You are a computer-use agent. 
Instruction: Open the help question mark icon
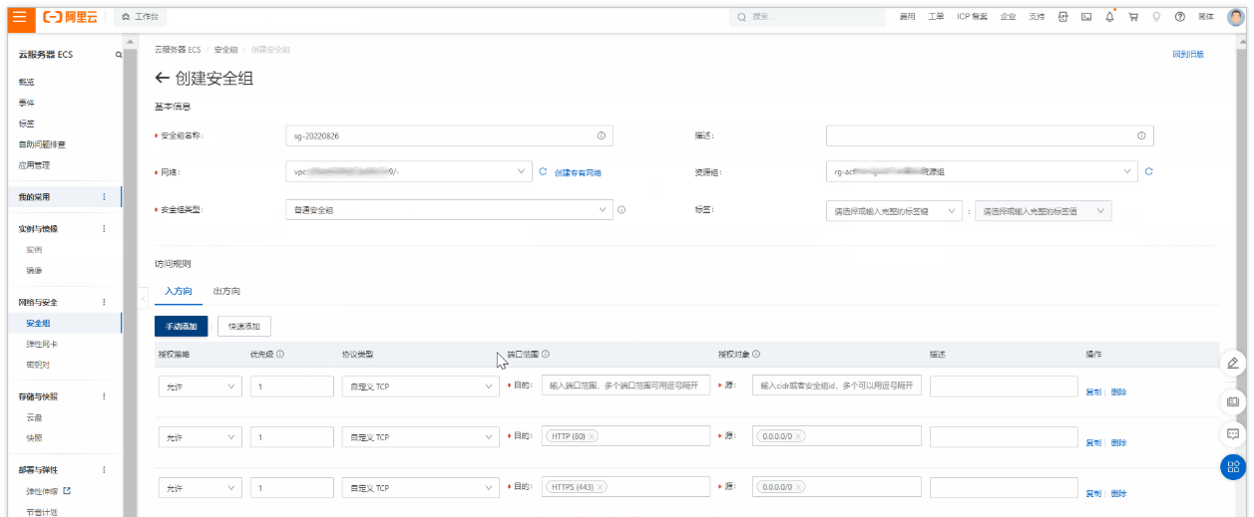[1180, 17]
